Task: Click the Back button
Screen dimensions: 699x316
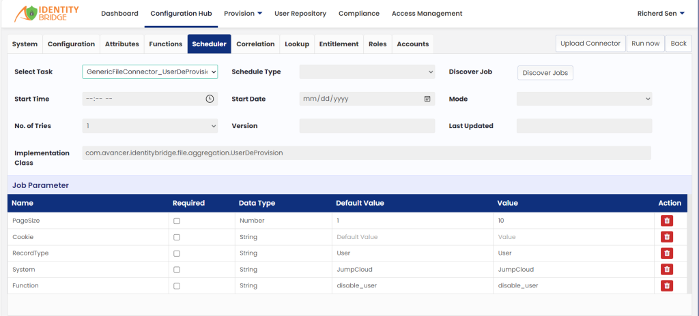Action: point(679,44)
